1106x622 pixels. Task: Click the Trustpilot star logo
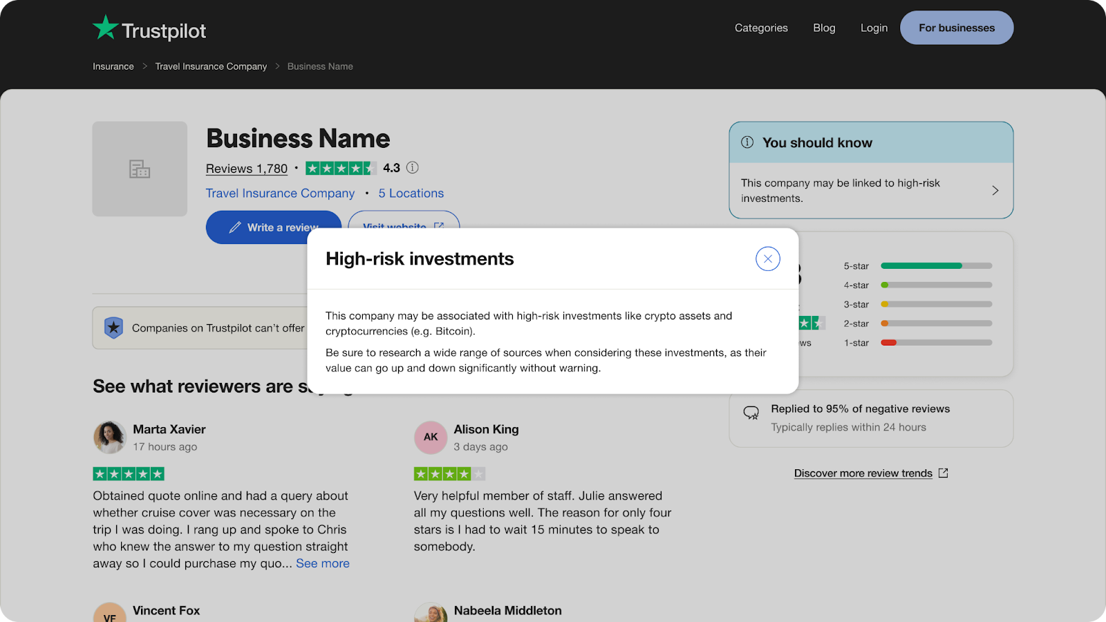(x=104, y=27)
